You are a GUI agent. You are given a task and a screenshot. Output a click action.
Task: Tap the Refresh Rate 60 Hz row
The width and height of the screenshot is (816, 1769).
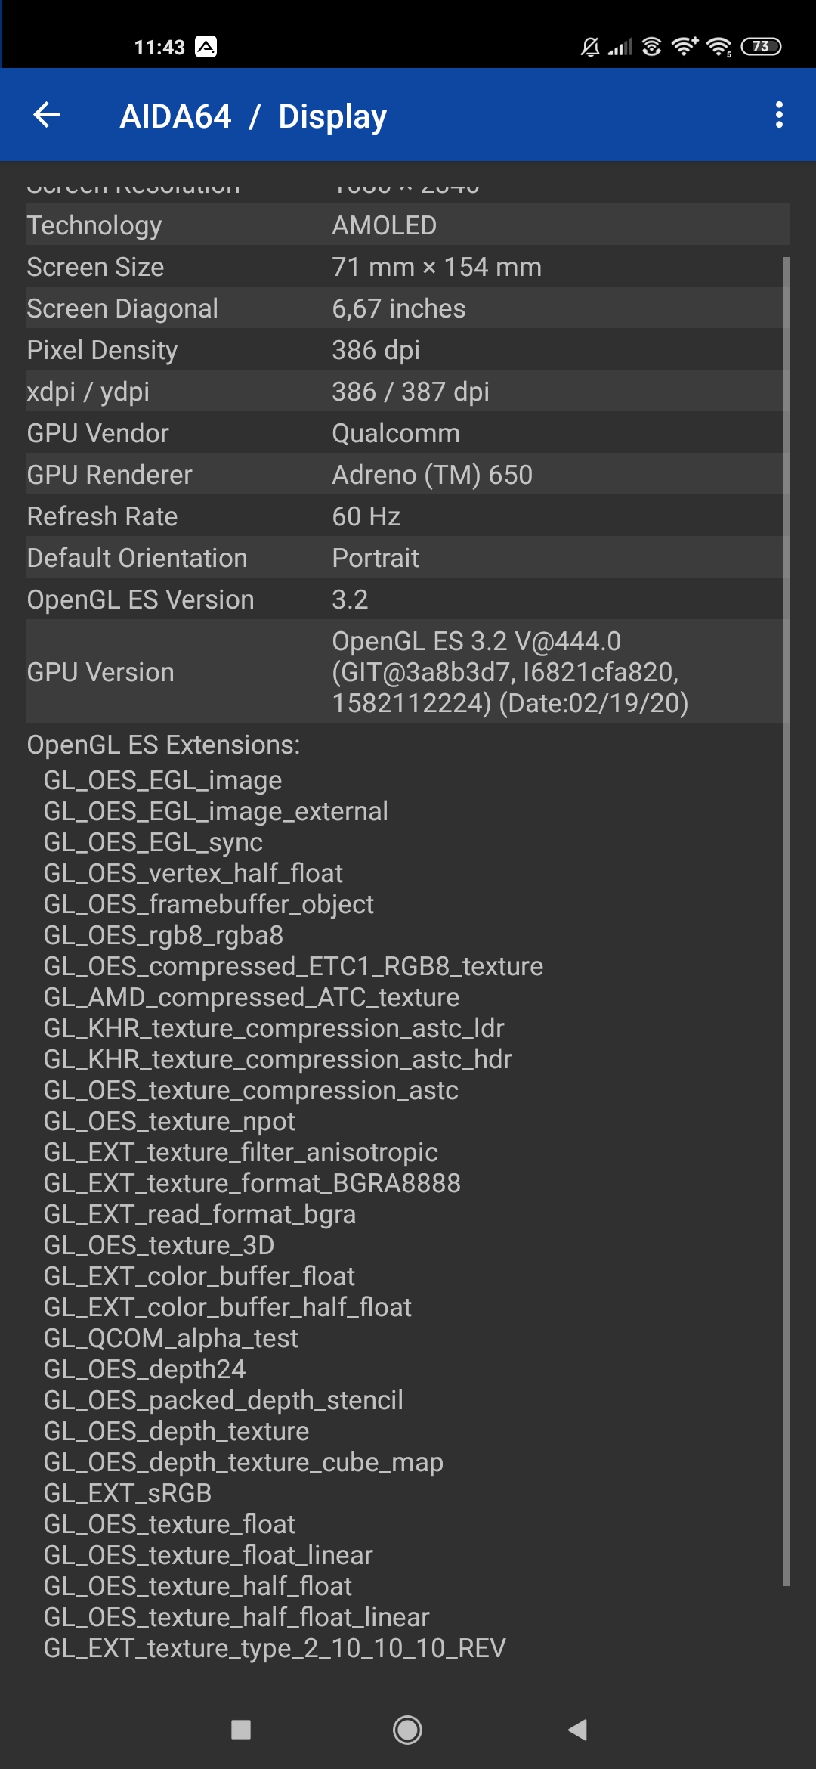tap(406, 516)
